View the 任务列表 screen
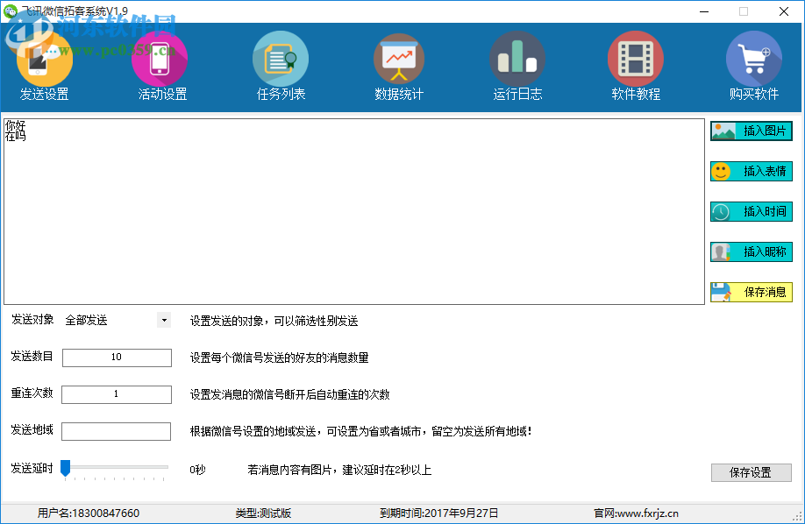This screenshot has width=805, height=524. tap(281, 66)
